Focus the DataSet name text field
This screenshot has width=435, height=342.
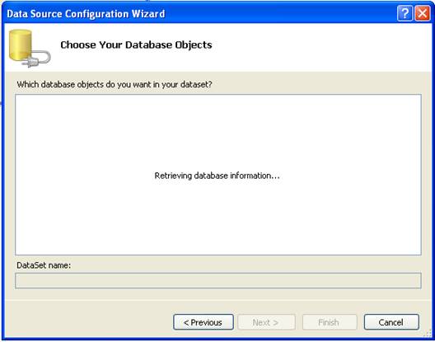click(x=218, y=281)
